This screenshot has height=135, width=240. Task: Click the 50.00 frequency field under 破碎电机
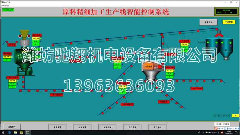tap(7, 57)
